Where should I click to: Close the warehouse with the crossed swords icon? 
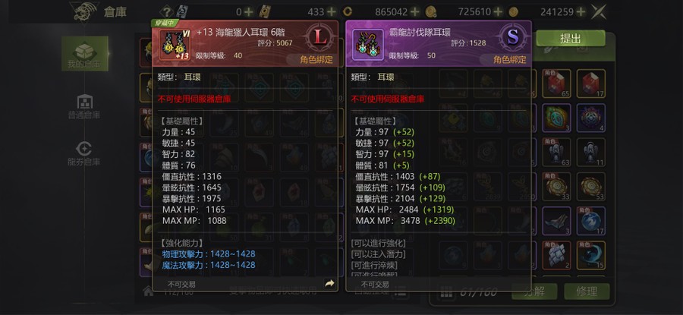pyautogui.click(x=599, y=11)
